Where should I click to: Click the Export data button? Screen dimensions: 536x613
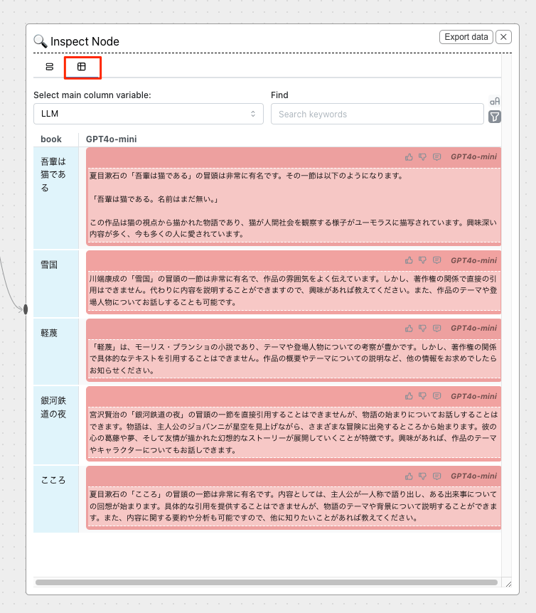(466, 37)
